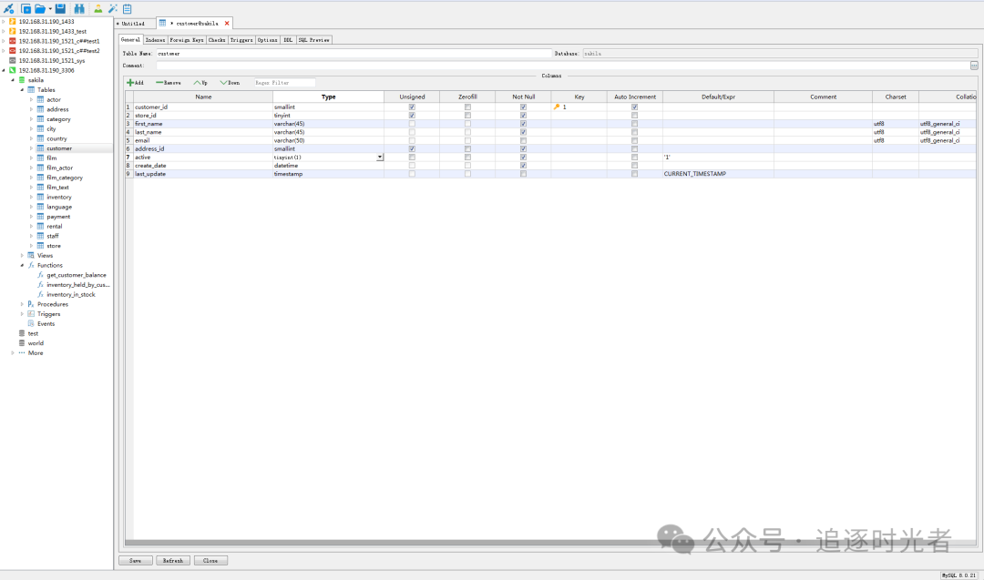Click the new query tab icon
The image size is (984, 580).
click(x=26, y=8)
